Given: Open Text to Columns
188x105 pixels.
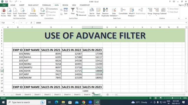Looking at the screenshot, I should (x=92, y=12).
